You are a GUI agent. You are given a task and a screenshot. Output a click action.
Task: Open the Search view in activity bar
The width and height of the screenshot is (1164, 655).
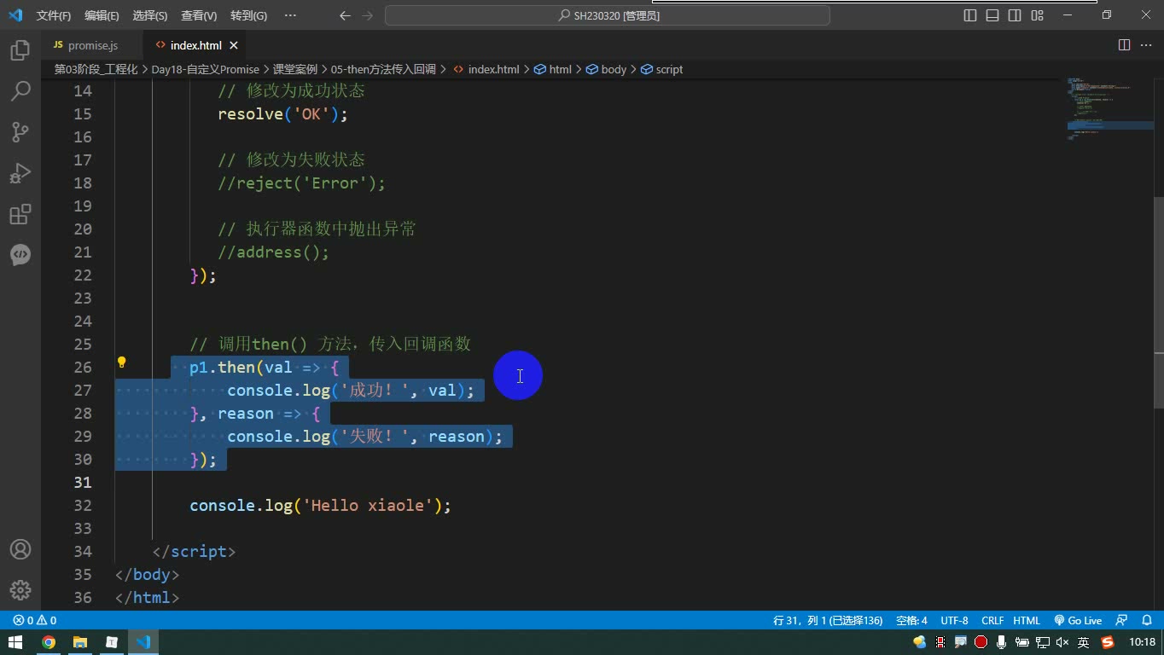(x=20, y=91)
